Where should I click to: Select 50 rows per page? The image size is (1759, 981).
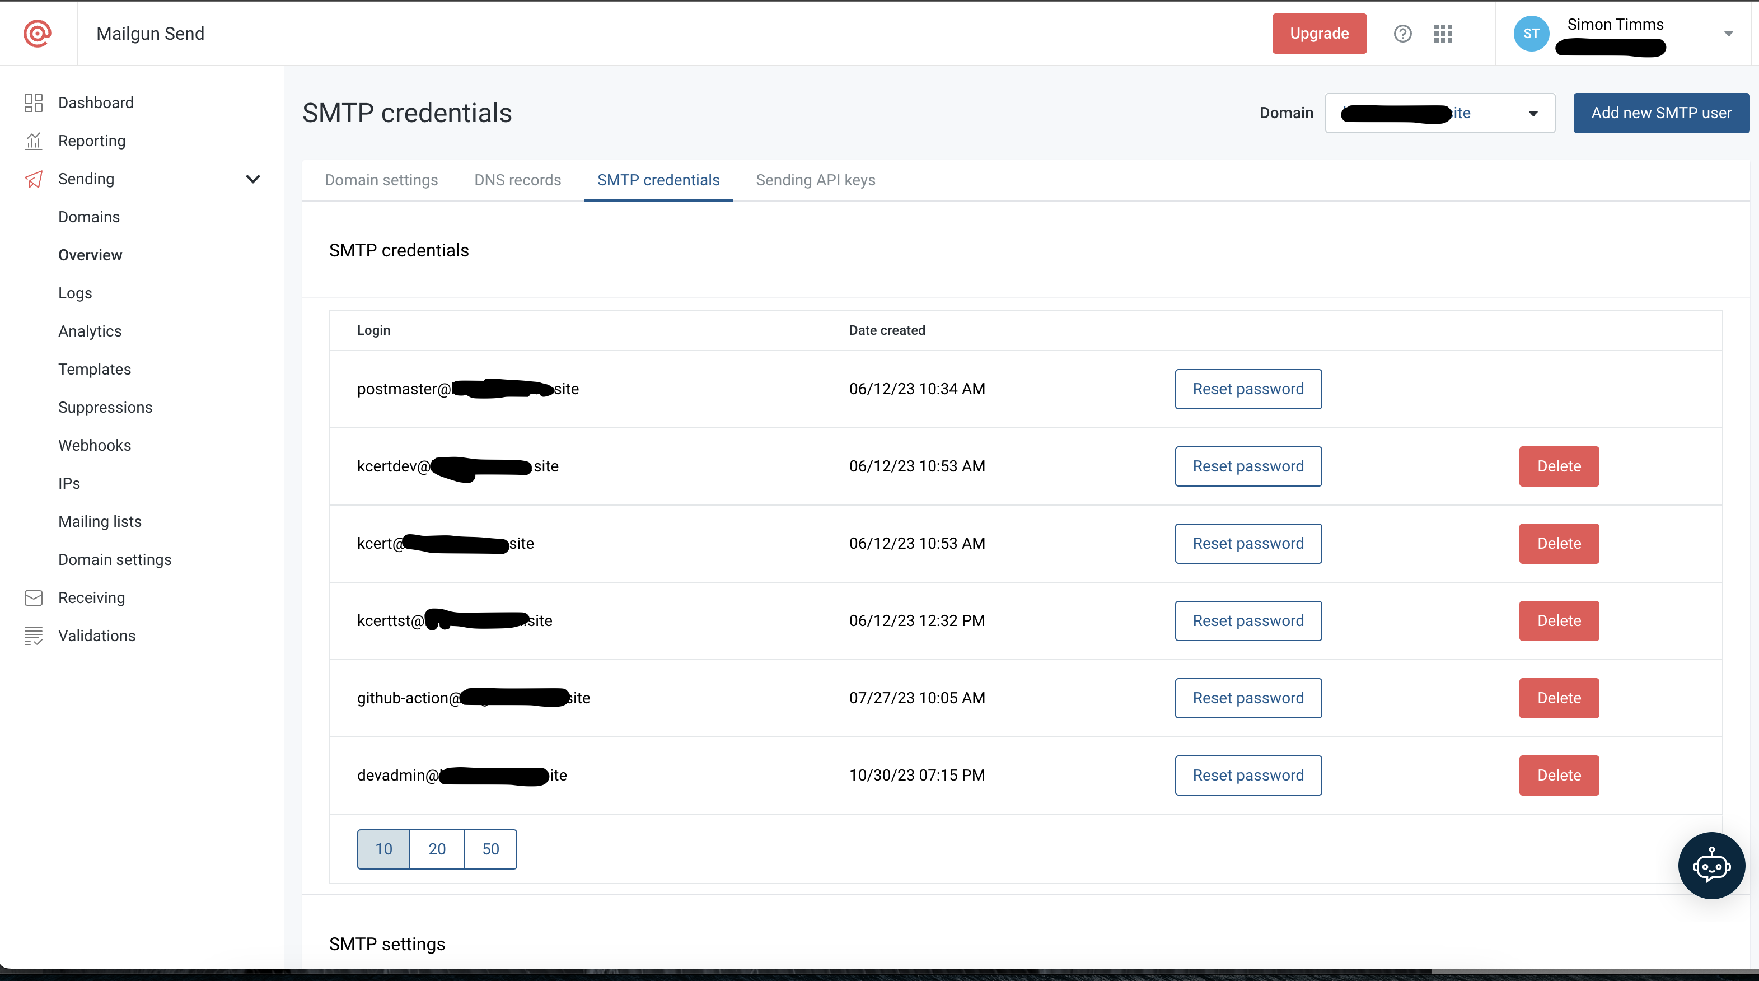[x=490, y=849]
